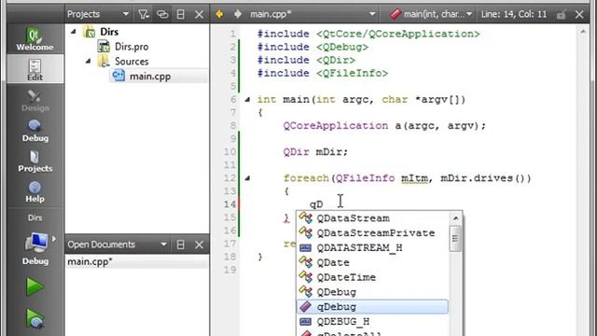Click the #include <QFileInfo> line
597x336 pixels.
pyautogui.click(x=323, y=73)
